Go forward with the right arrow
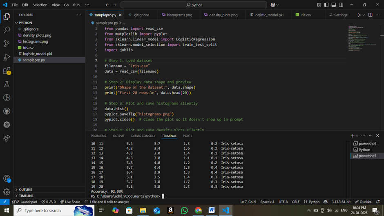The image size is (384, 216). pos(115,5)
